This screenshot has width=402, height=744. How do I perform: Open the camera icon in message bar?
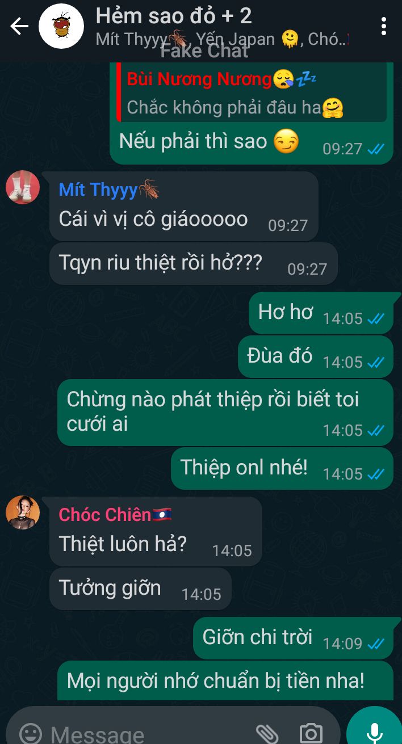click(311, 733)
